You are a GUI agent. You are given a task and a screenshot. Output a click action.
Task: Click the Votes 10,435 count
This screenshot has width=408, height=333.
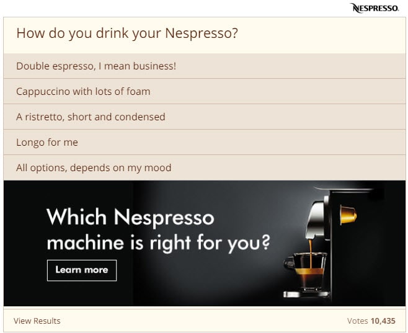pos(371,321)
